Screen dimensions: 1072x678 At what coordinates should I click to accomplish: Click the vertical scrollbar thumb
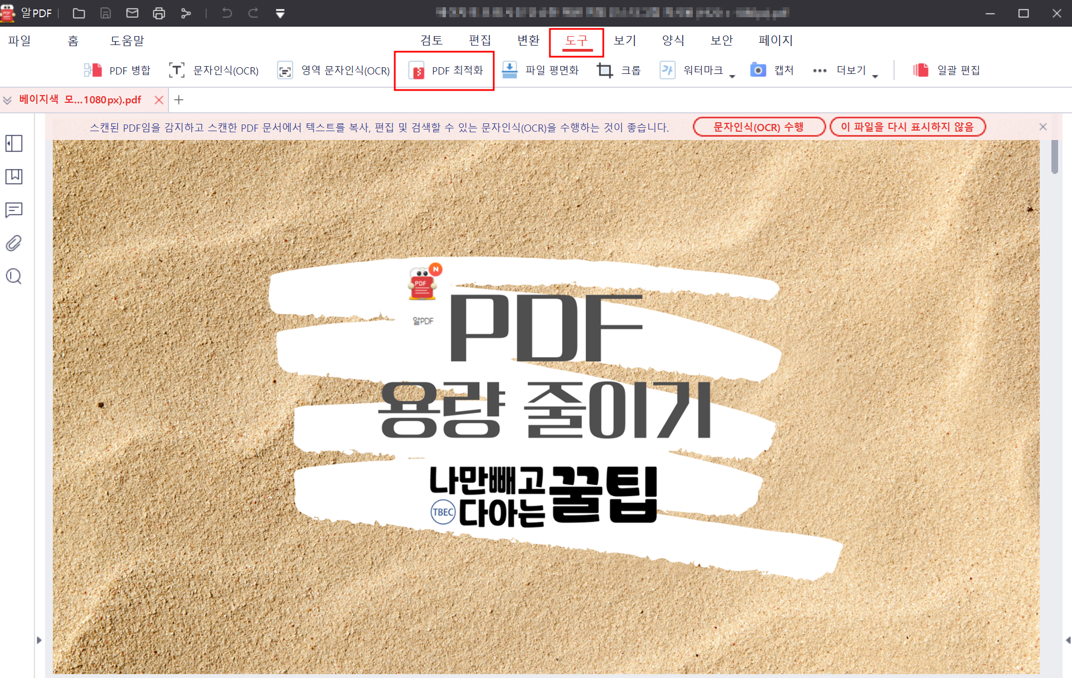(x=1055, y=157)
